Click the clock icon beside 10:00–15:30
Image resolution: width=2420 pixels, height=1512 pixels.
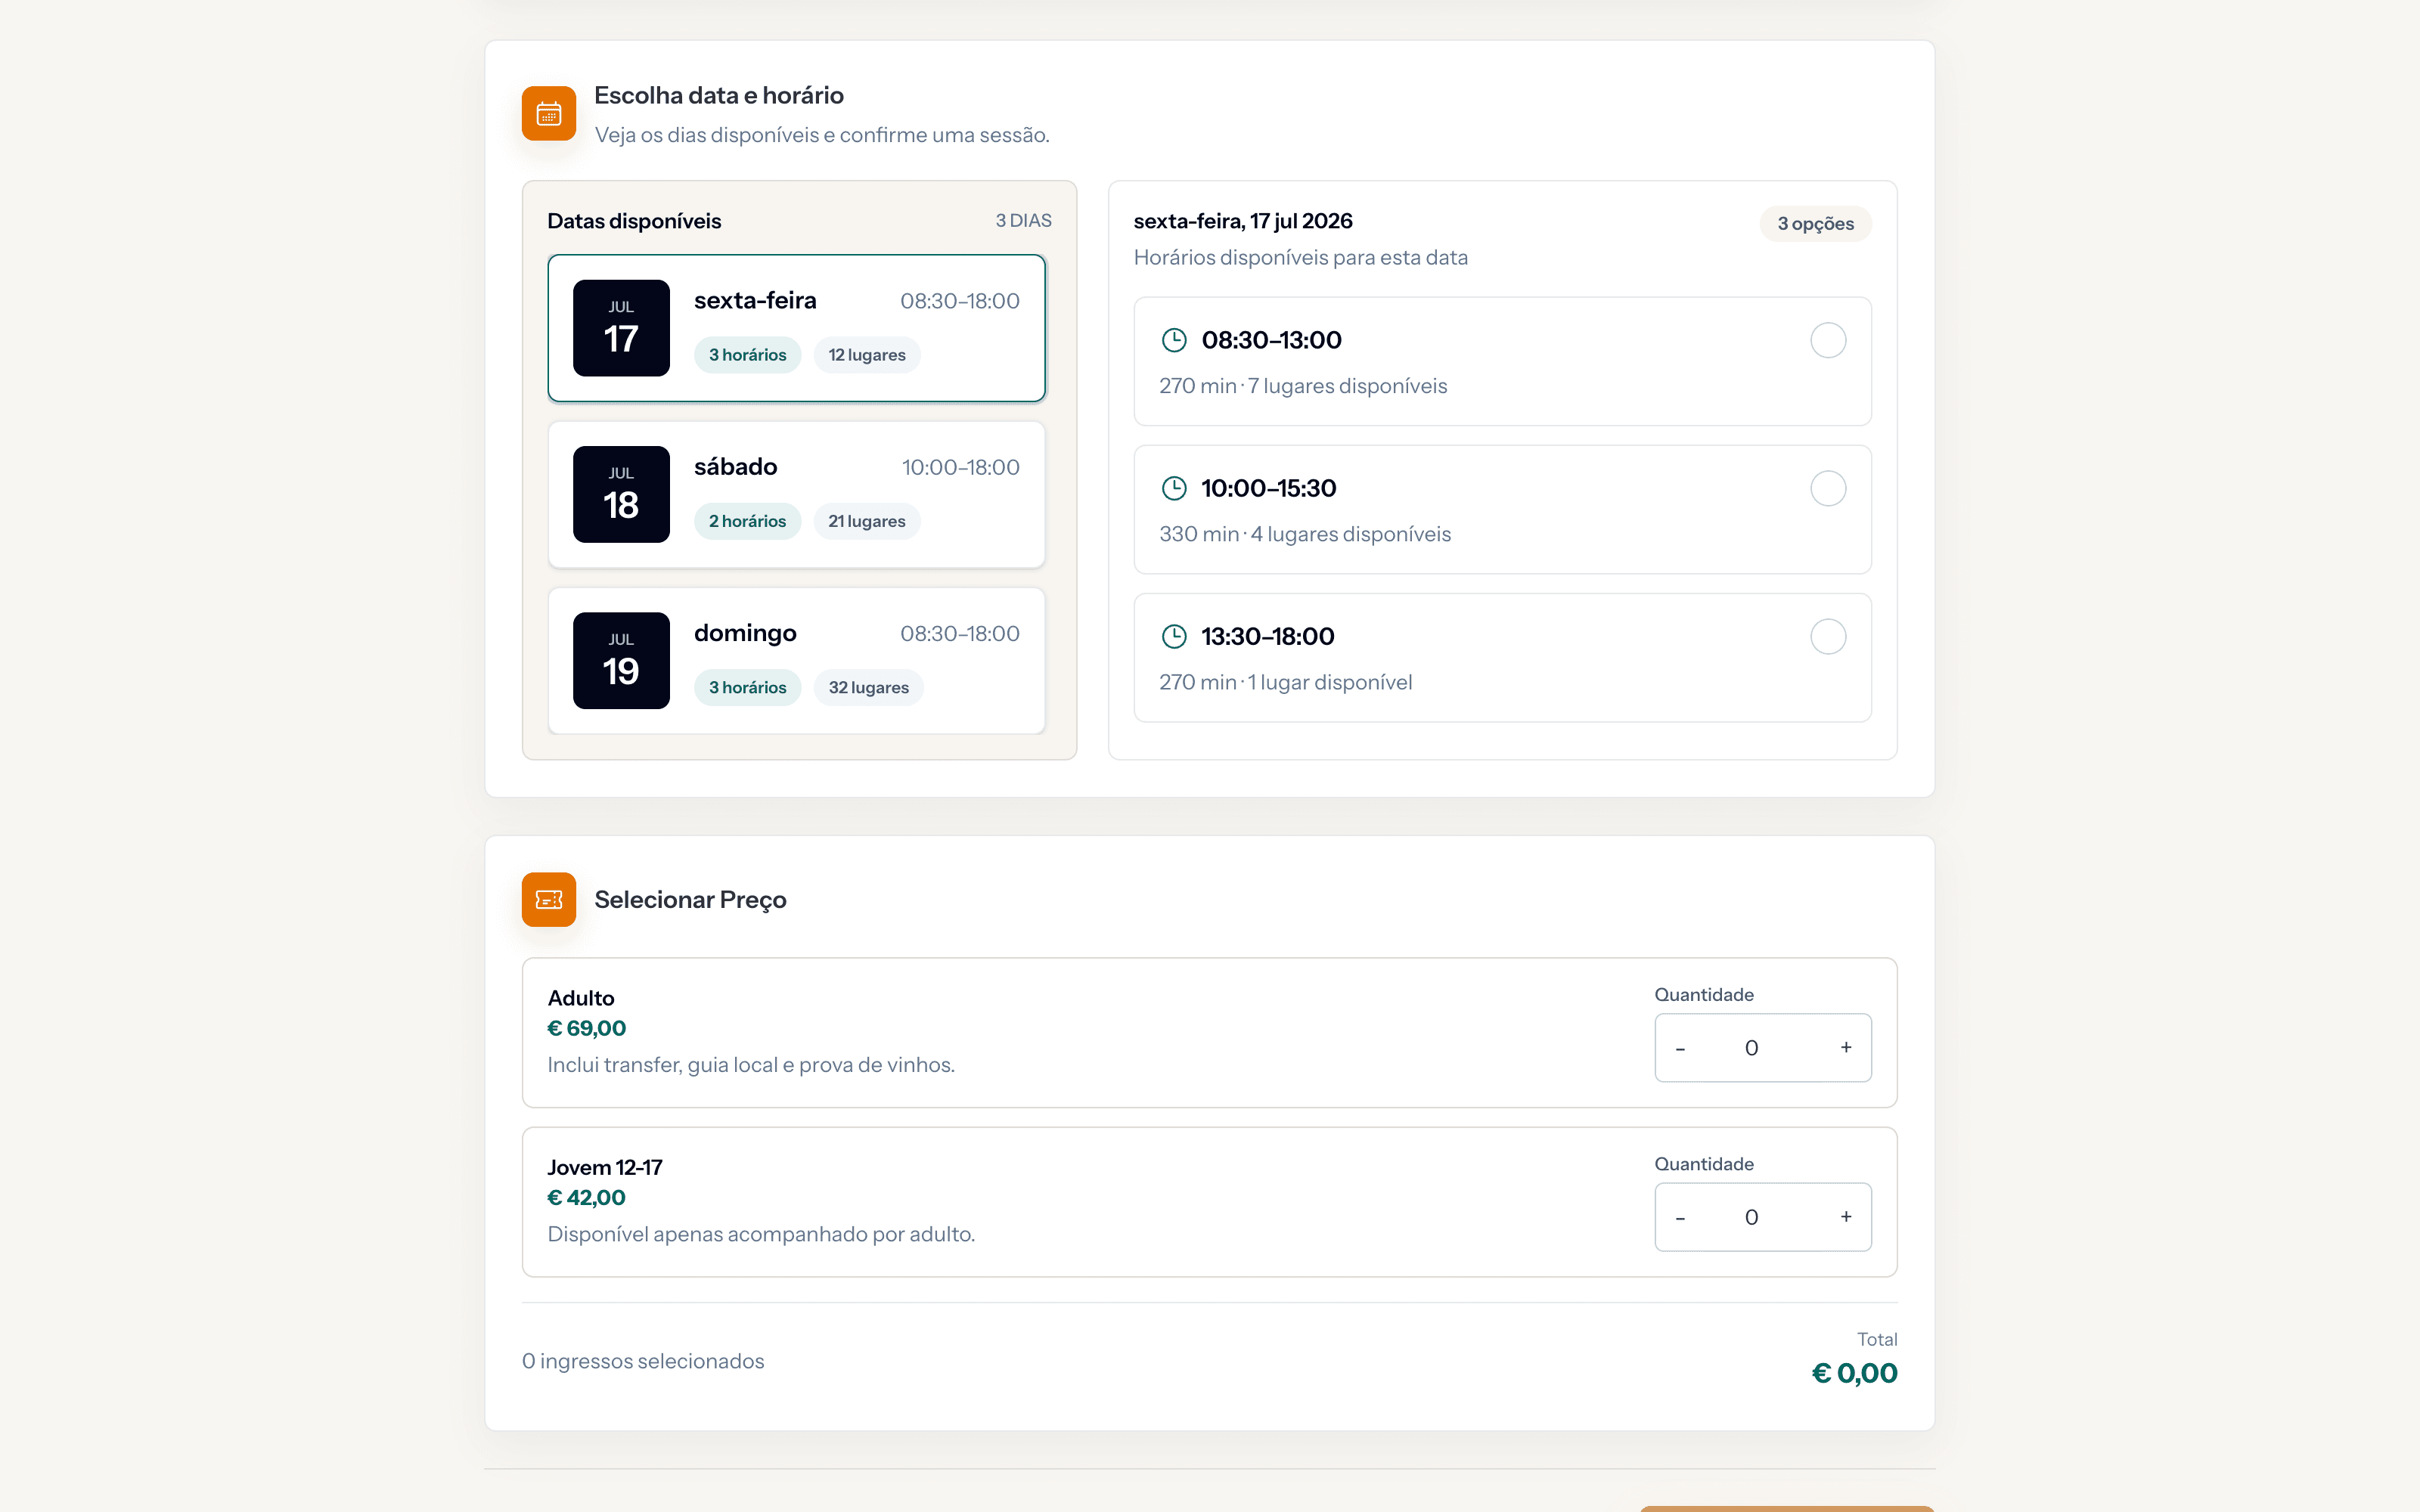tap(1174, 488)
